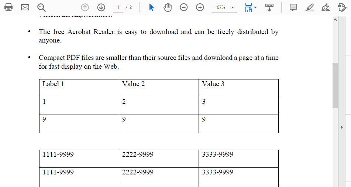Click the page number input field
The image size is (351, 187).
coord(118,7)
